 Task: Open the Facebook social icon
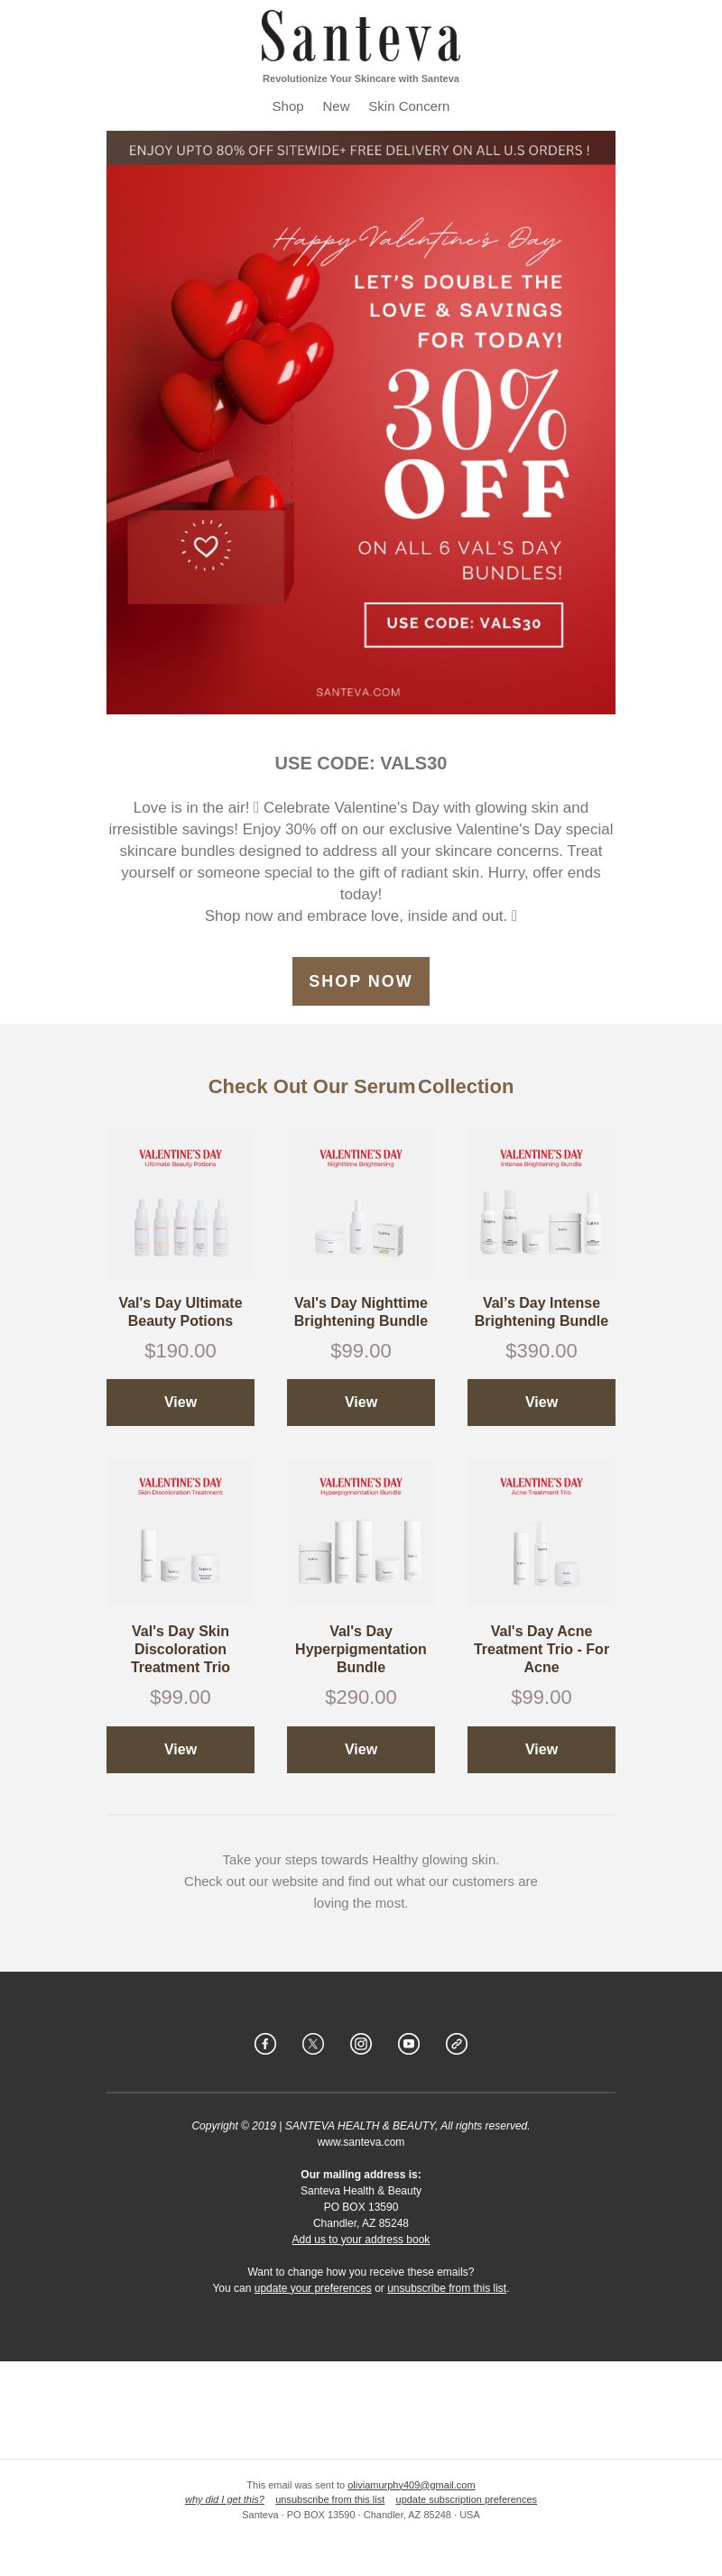(265, 2043)
